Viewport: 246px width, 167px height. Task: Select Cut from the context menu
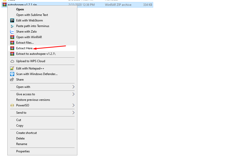click(42, 120)
